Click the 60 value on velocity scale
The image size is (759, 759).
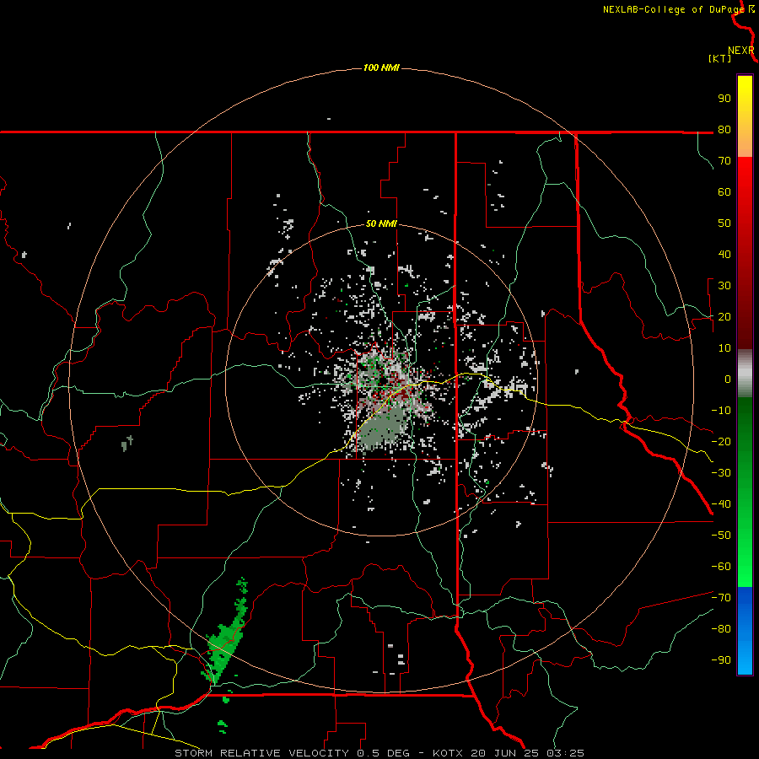[x=724, y=191]
